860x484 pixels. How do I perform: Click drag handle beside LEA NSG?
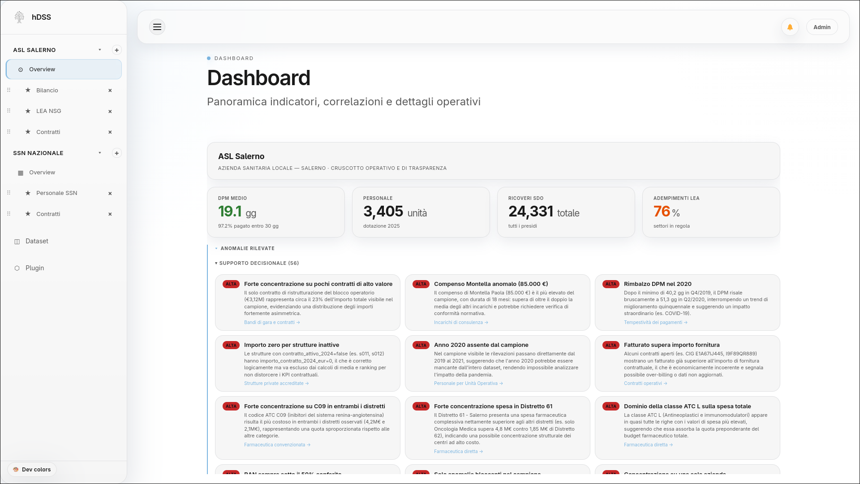pyautogui.click(x=9, y=111)
